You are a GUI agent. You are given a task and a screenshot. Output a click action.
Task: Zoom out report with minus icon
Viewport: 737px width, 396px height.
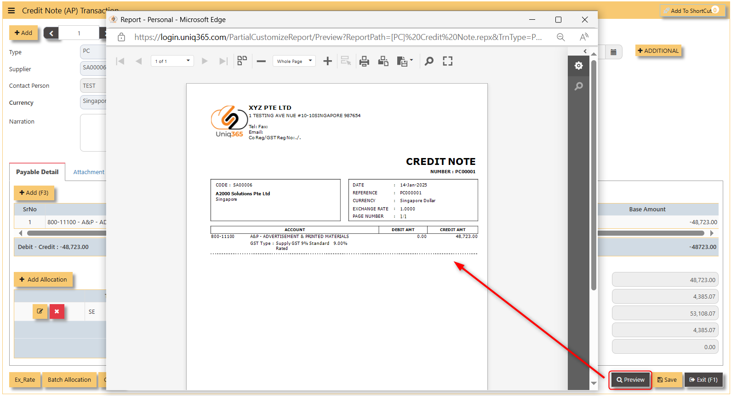[261, 61]
